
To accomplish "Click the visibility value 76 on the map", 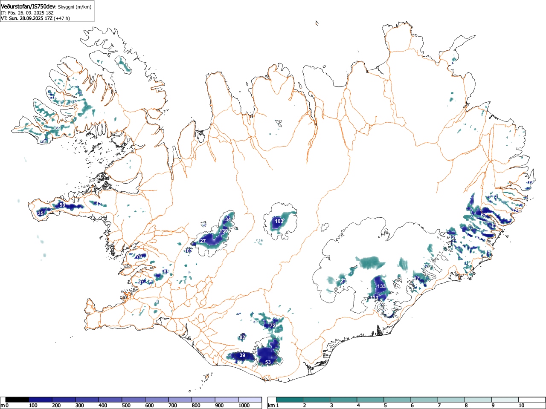I will coord(139,256).
